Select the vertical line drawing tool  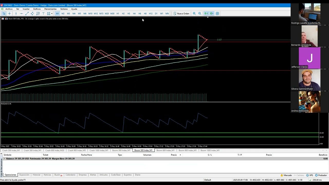coord(16,13)
